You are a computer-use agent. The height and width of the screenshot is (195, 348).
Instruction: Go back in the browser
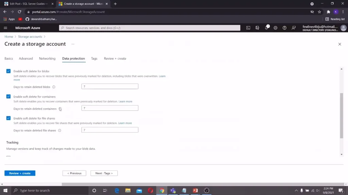click(x=5, y=12)
